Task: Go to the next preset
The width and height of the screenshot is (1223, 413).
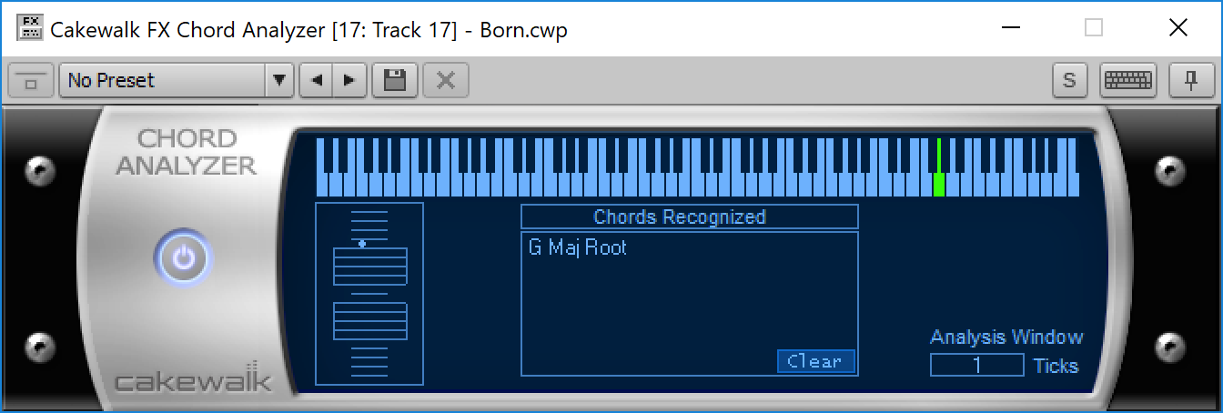Action: 349,80
